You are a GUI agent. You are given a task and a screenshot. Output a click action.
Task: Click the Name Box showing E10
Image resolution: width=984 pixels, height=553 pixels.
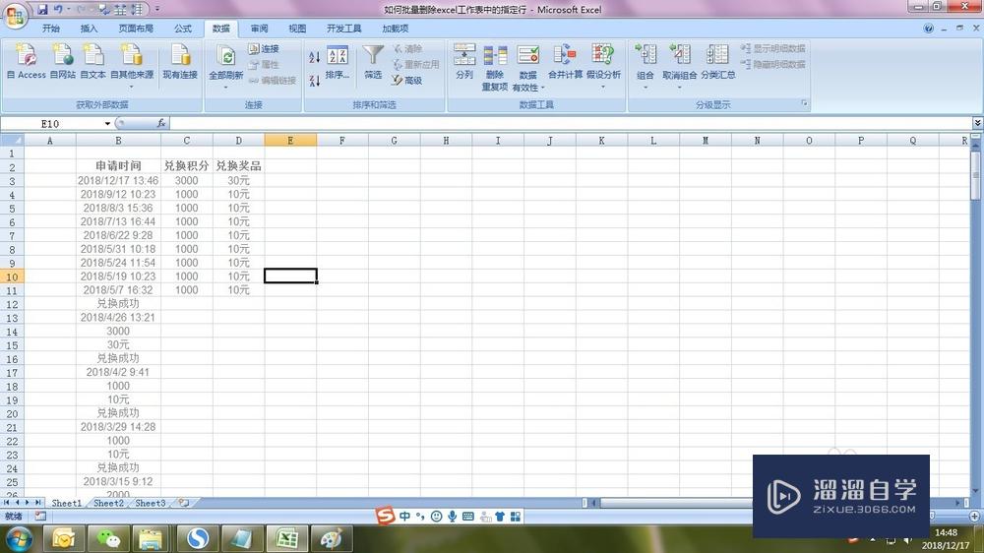[x=51, y=124]
